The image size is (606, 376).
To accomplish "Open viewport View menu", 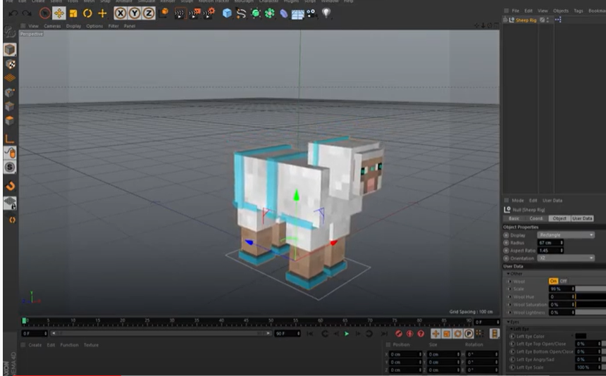I will point(33,26).
